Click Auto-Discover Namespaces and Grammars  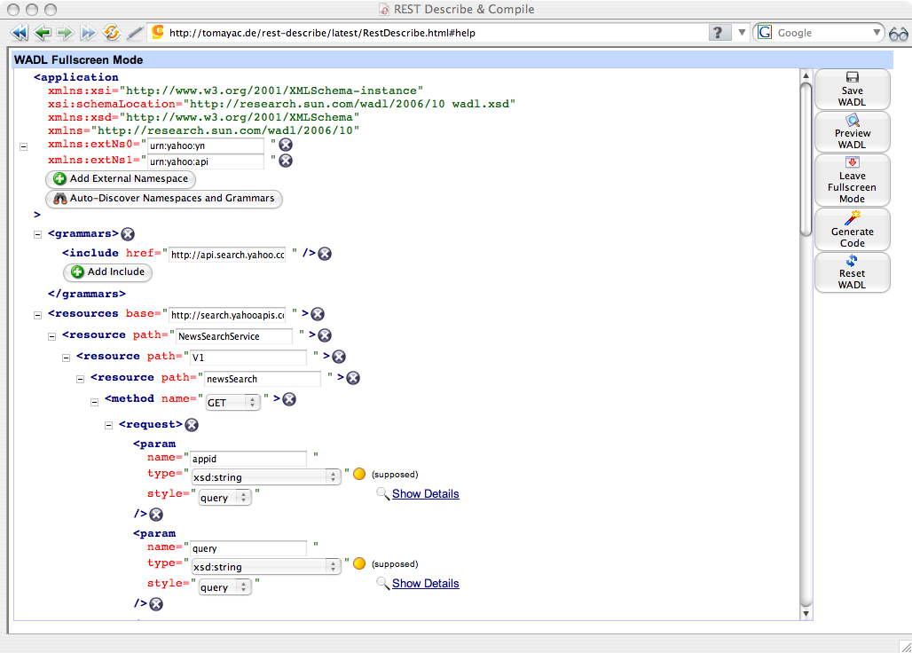(x=164, y=199)
